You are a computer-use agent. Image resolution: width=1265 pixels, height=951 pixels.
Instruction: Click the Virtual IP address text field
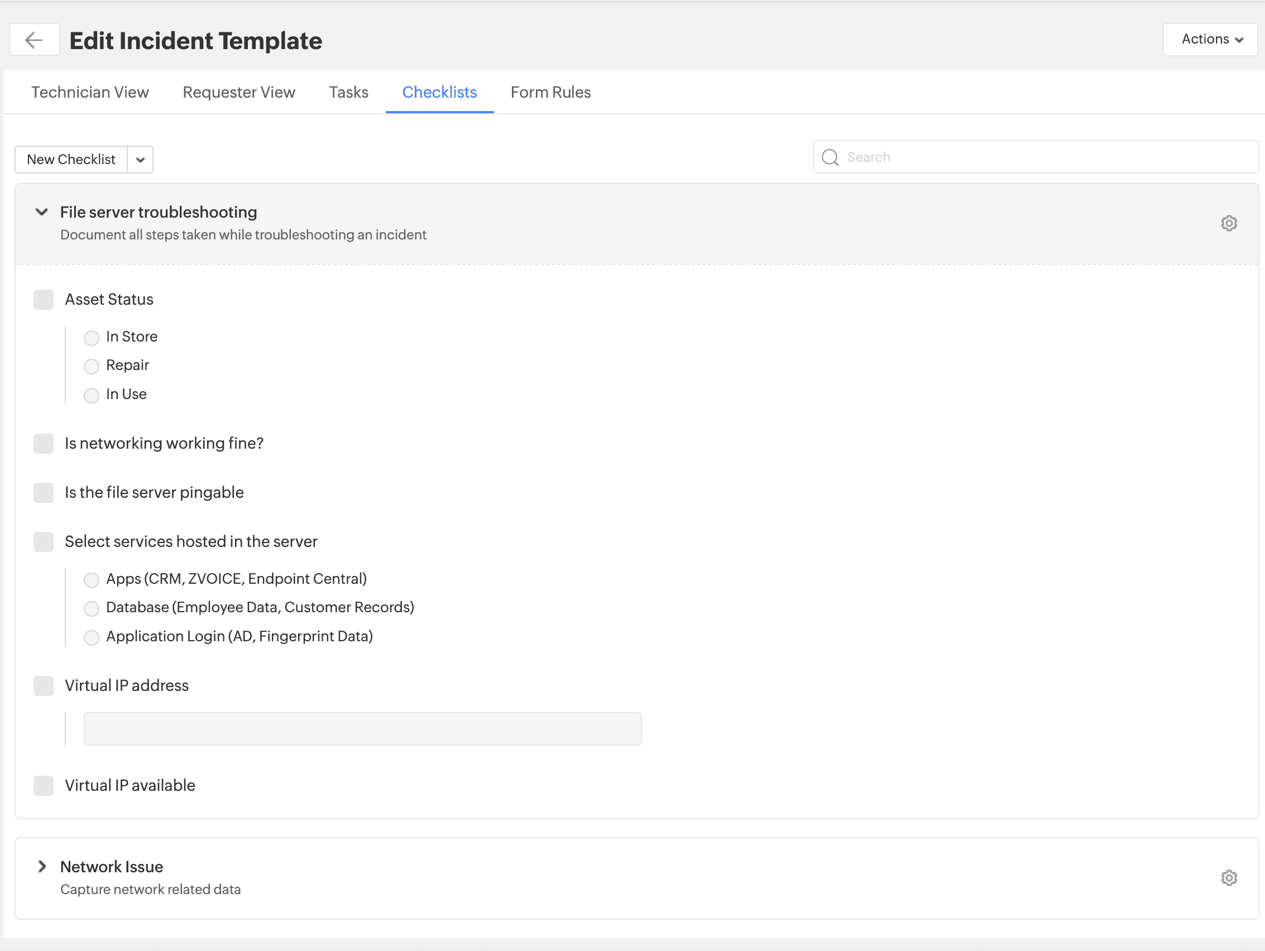click(x=362, y=728)
